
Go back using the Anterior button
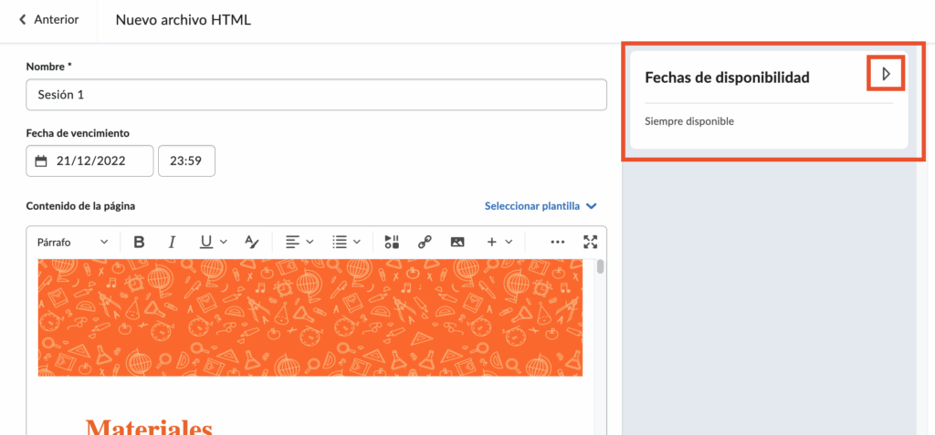48,20
